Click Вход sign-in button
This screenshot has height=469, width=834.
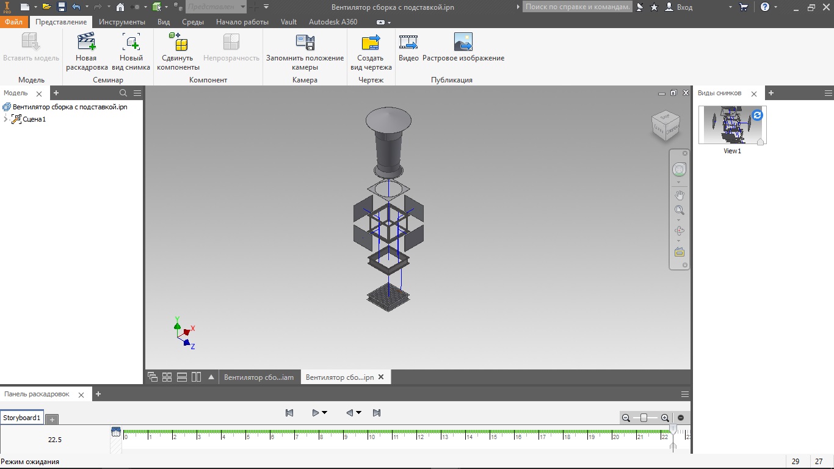678,7
